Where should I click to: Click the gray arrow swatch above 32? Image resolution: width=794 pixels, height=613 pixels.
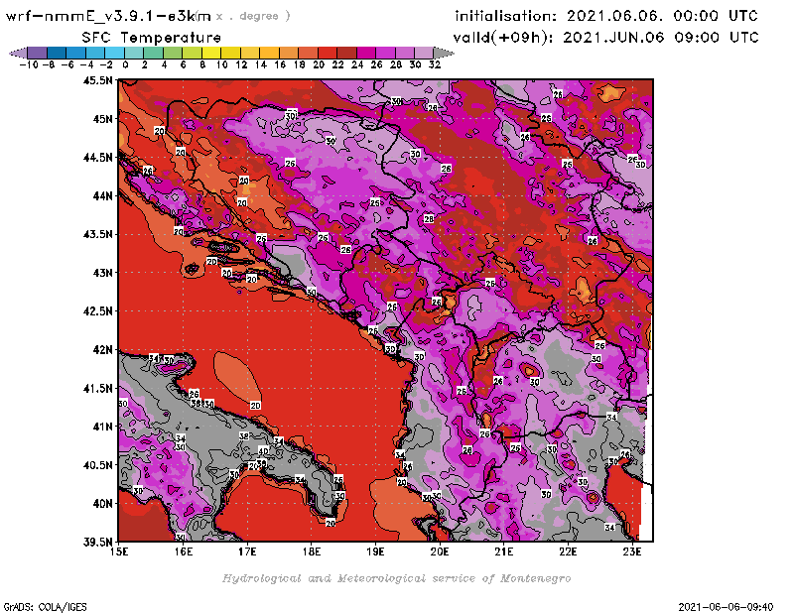444,53
